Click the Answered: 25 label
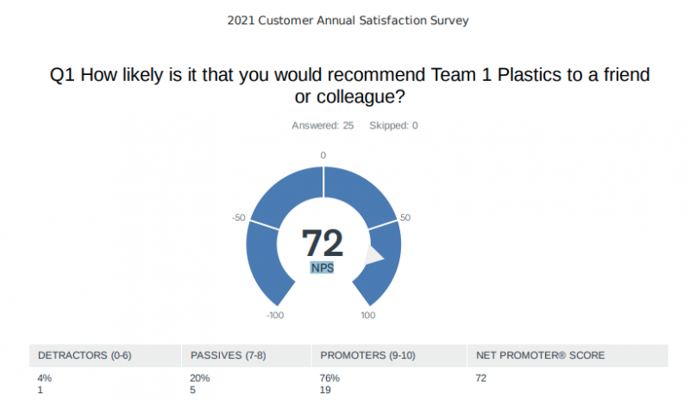The width and height of the screenshot is (690, 400). coord(323,126)
